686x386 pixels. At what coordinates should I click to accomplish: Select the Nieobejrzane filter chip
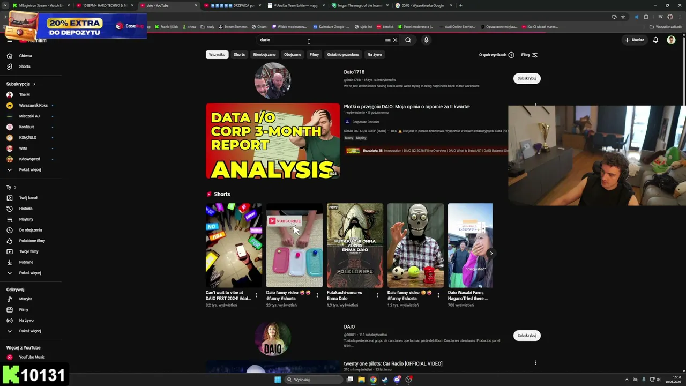pyautogui.click(x=264, y=54)
